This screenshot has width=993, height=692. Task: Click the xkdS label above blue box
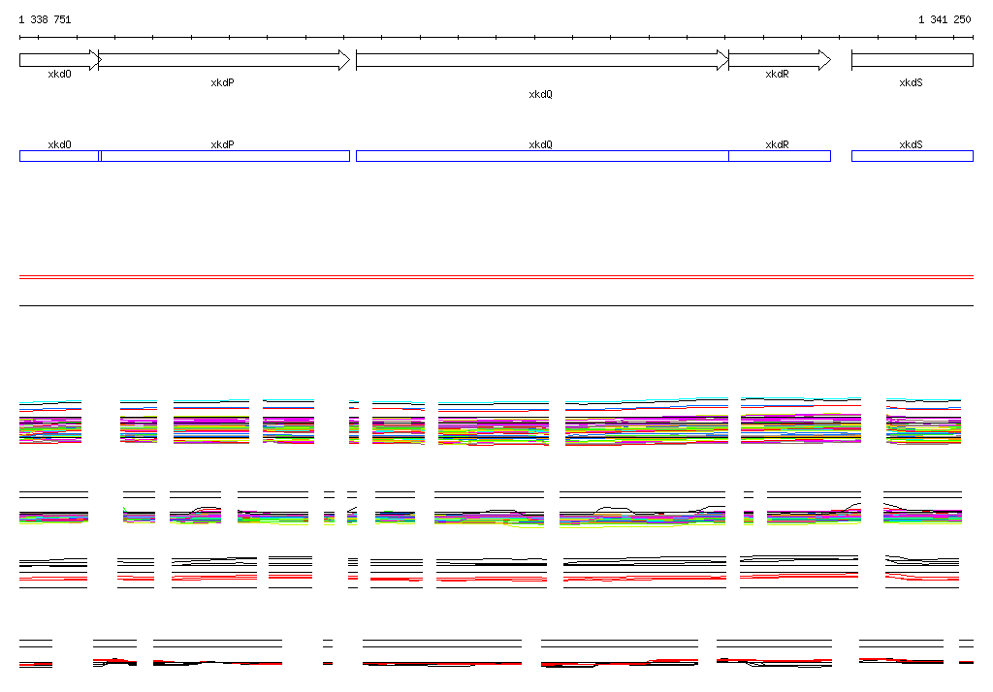pos(911,144)
